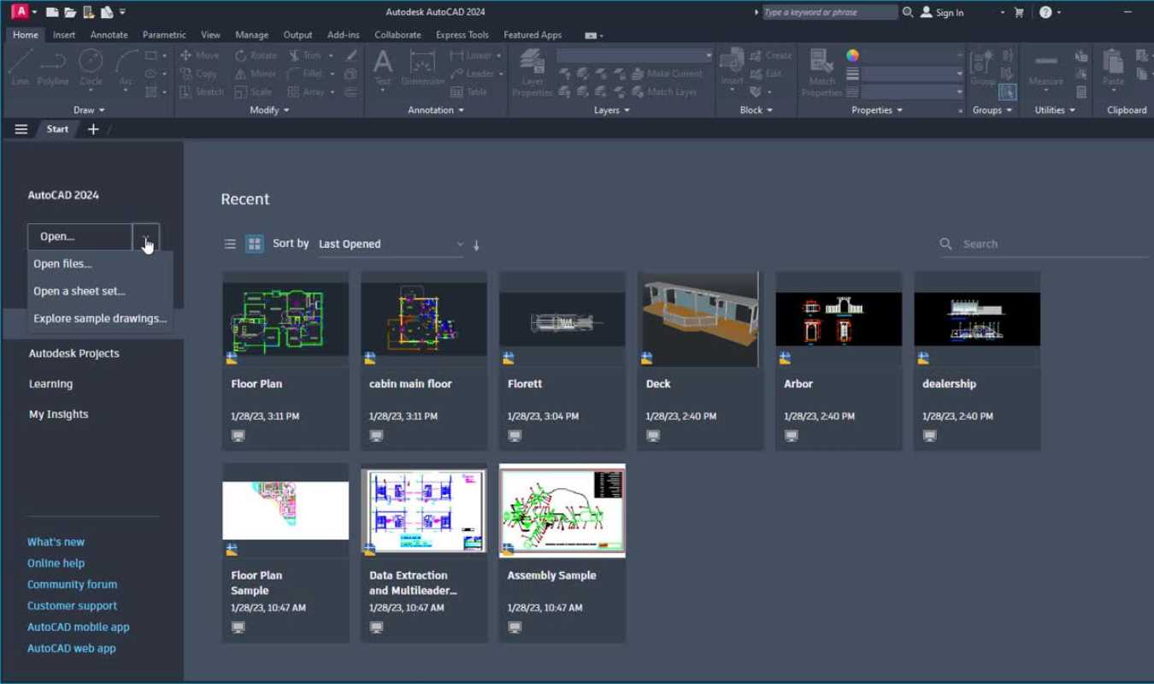Click the Match Properties icon

click(821, 73)
